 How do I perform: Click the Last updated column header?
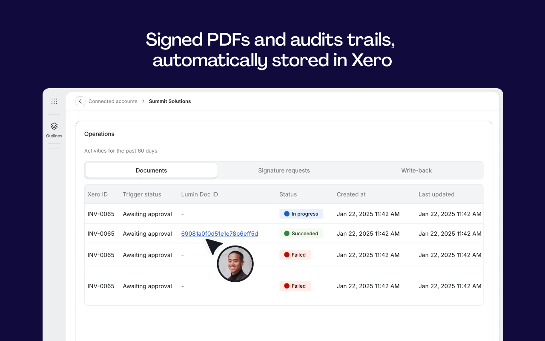click(436, 194)
